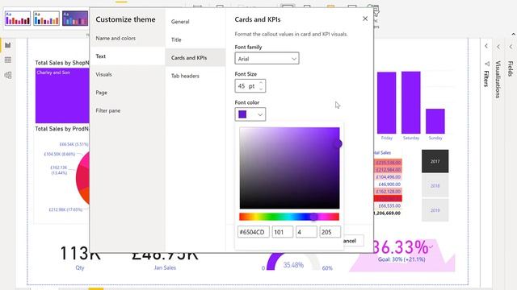Close the Customize theme dialog
The image size is (517, 290).
(x=365, y=19)
